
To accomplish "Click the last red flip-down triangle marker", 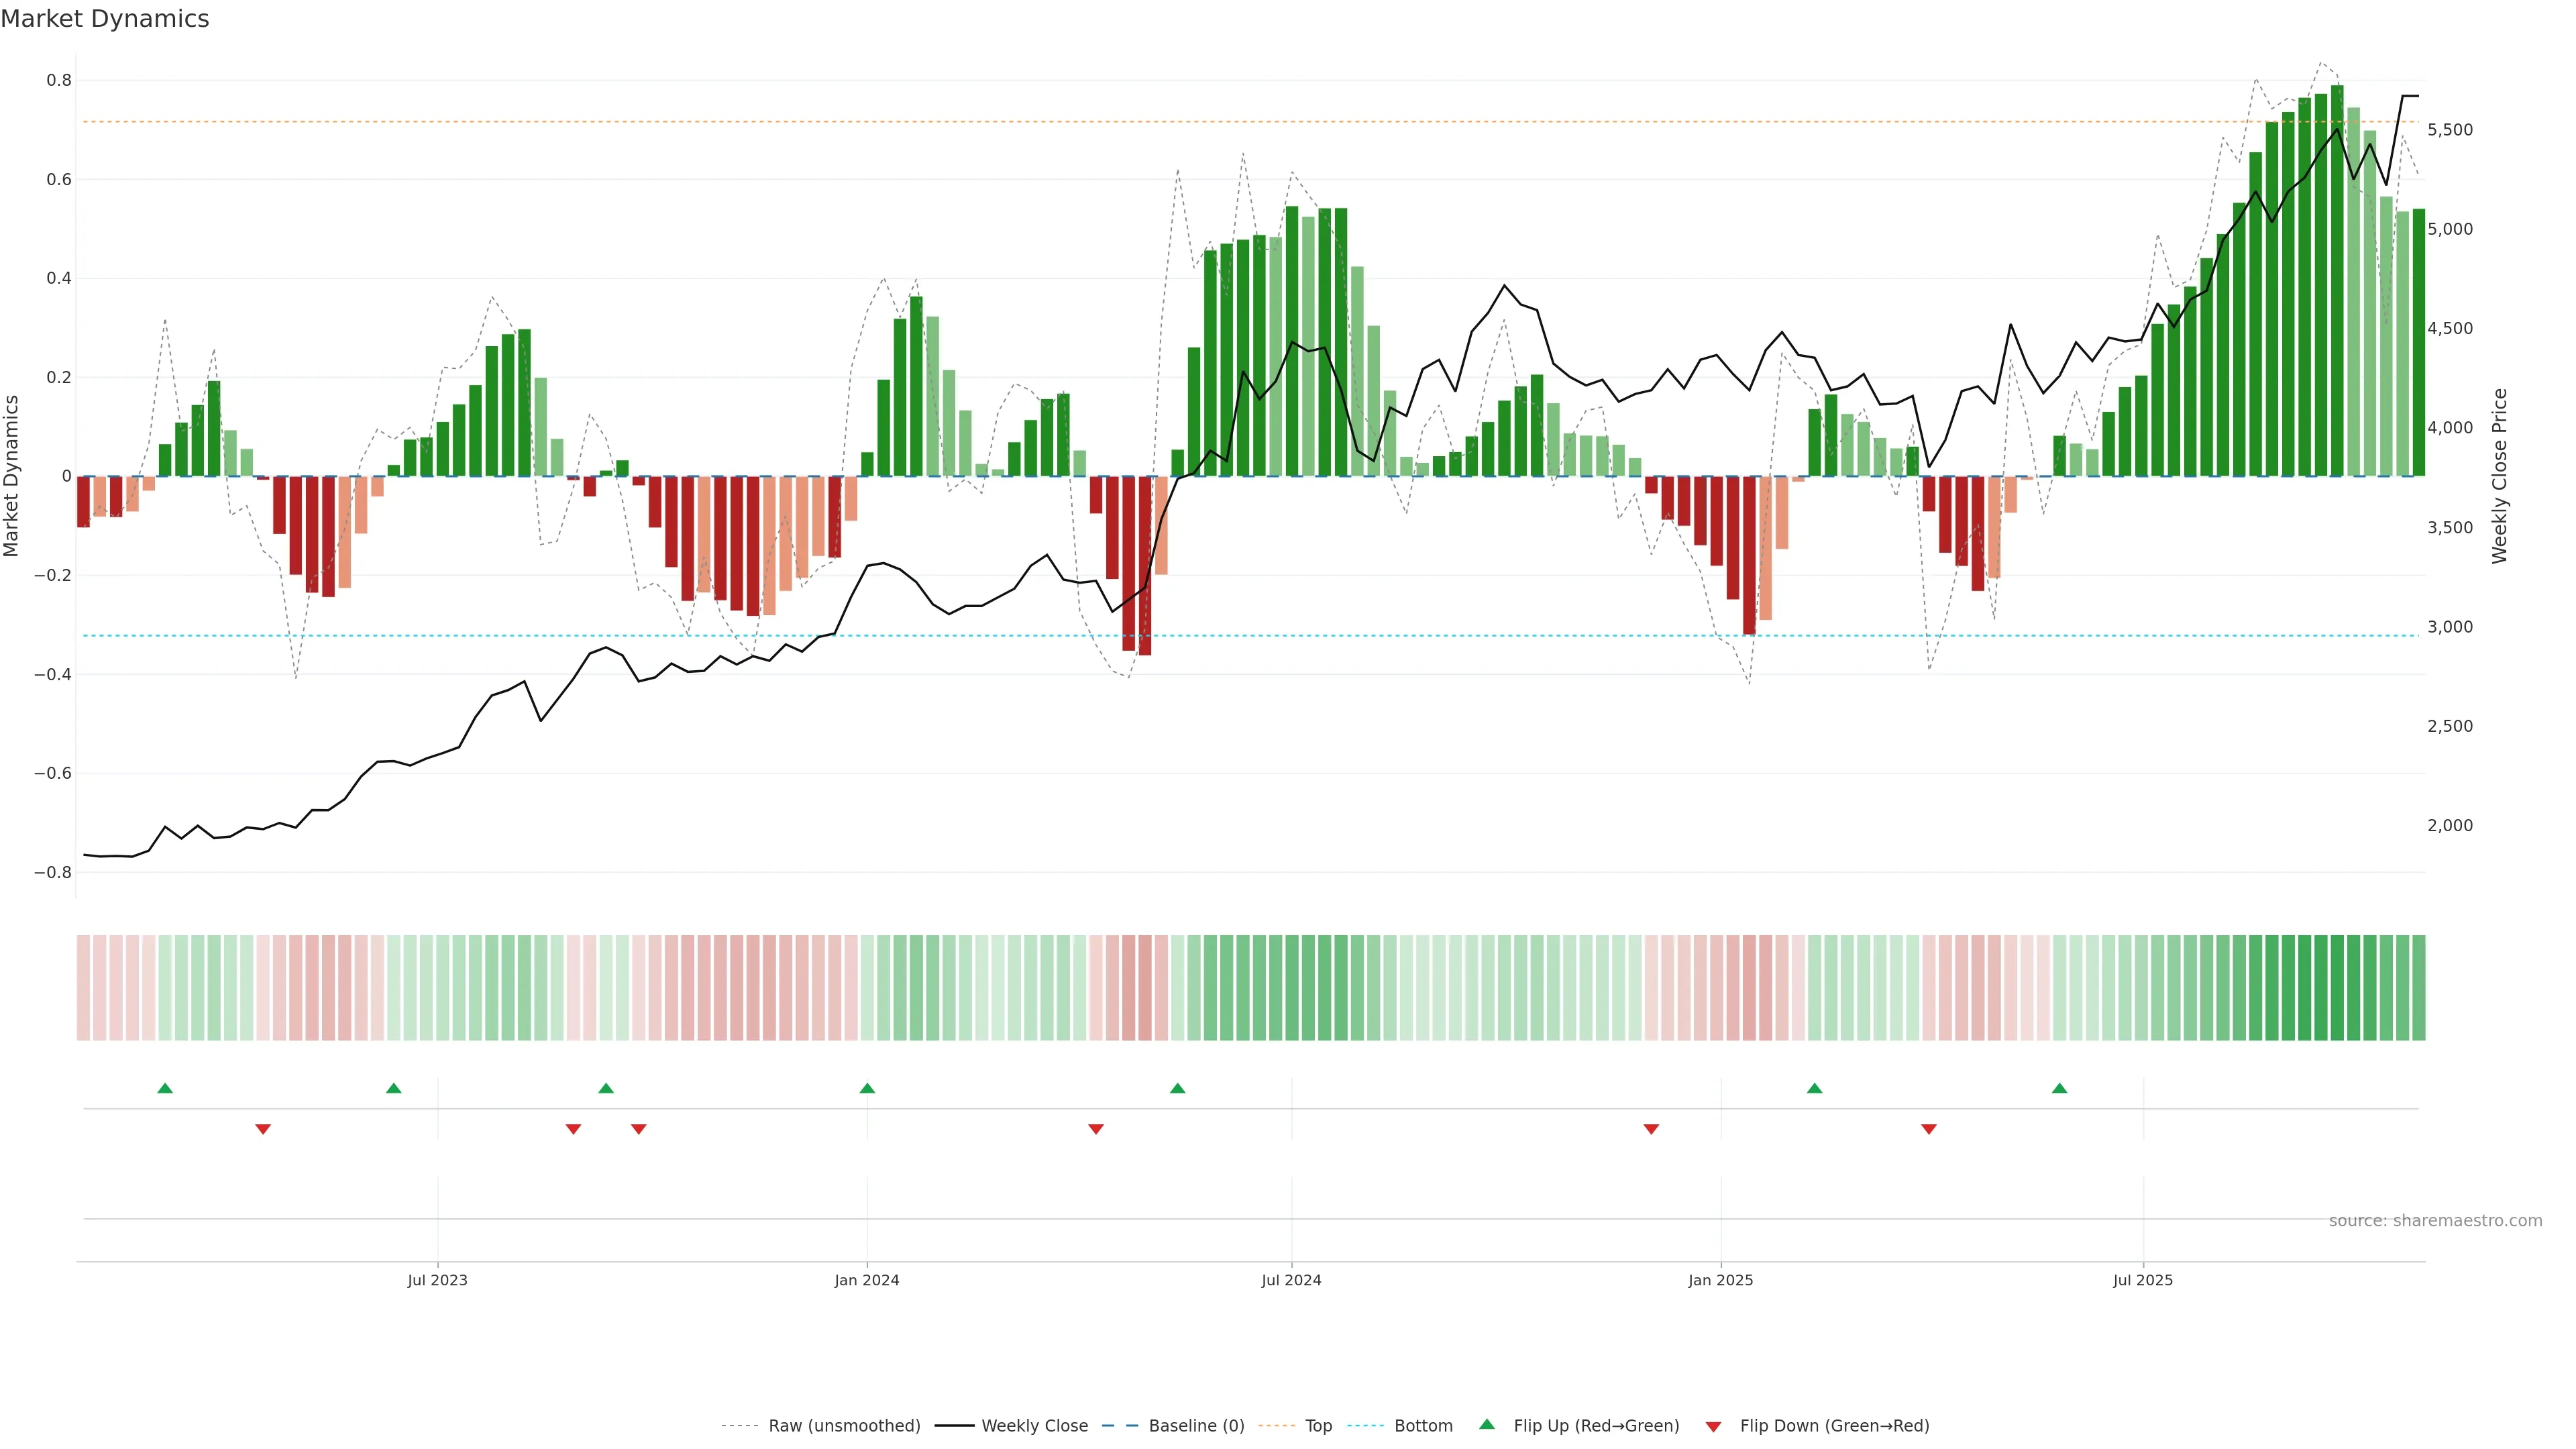I will [x=1929, y=1129].
